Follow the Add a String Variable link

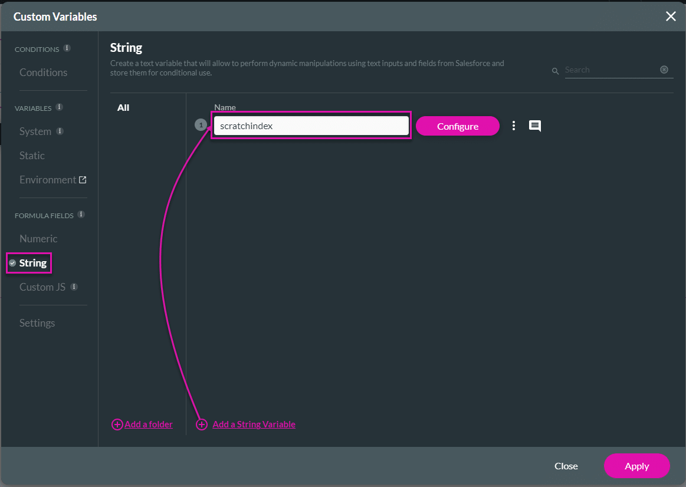click(254, 424)
